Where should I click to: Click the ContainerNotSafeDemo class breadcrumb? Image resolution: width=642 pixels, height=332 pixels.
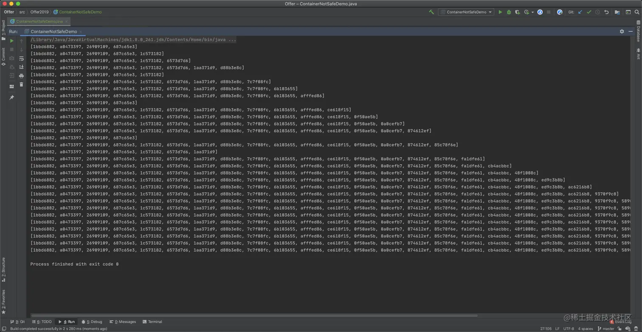pyautogui.click(x=78, y=12)
